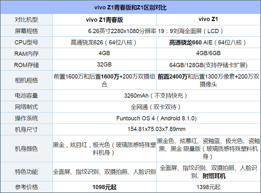The image size is (261, 193).
Task: Click the '4GB' RAM cell
Action: 104,53
